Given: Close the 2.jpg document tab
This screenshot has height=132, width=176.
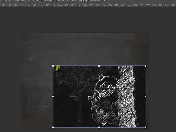Looking at the screenshot, I should 28,1.
